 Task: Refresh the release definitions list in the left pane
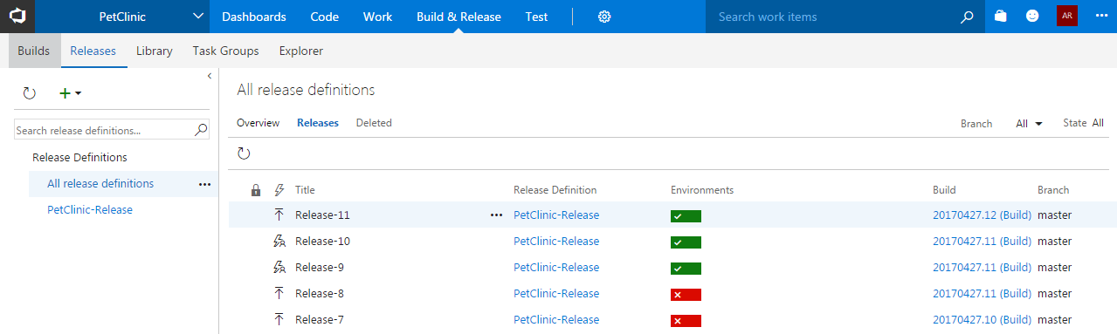29,92
